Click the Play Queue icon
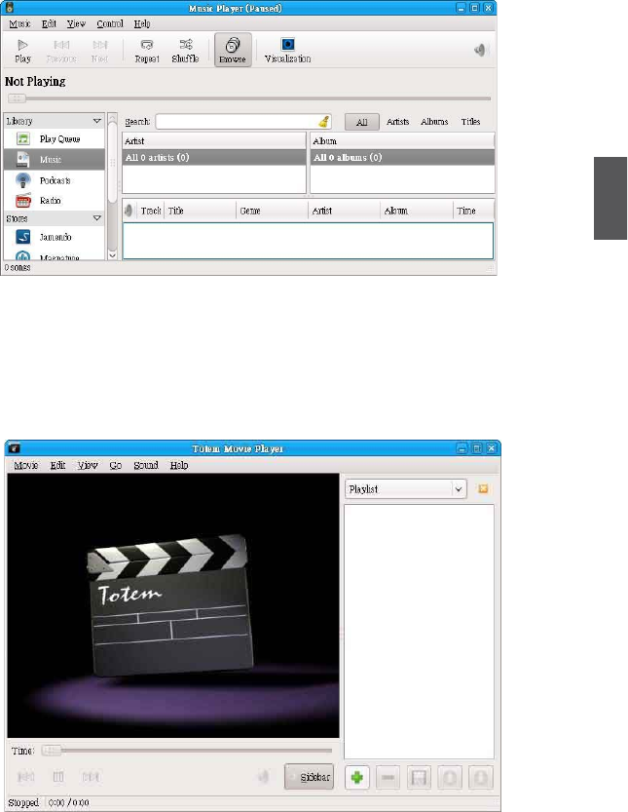 pyautogui.click(x=22, y=138)
